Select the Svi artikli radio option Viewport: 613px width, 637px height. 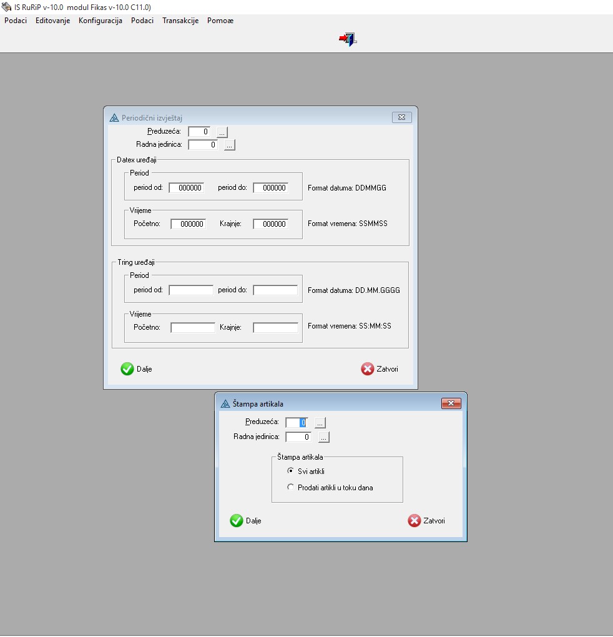[290, 471]
